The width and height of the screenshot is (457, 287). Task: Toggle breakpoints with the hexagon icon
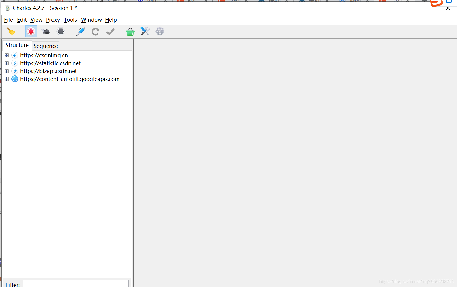(61, 31)
